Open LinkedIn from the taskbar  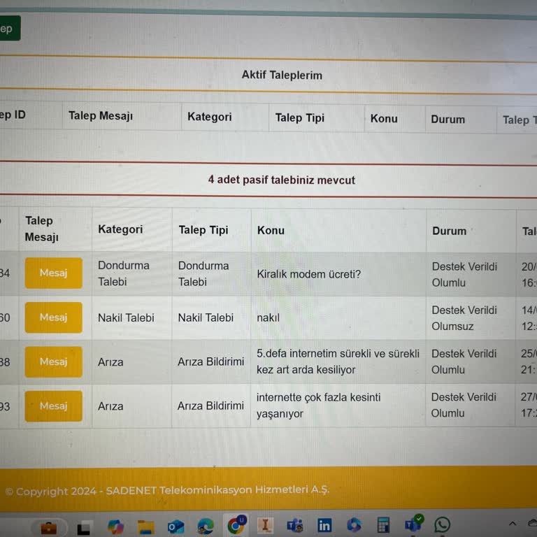click(x=324, y=525)
